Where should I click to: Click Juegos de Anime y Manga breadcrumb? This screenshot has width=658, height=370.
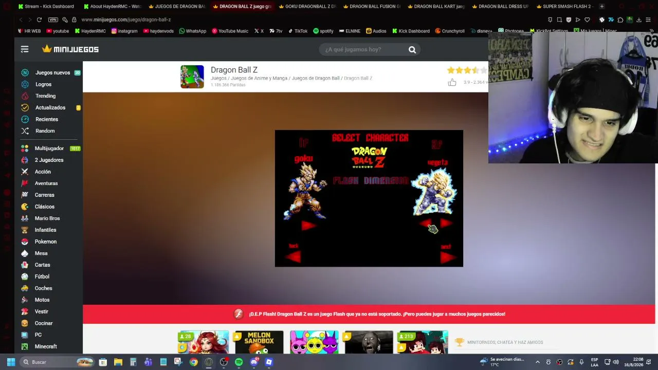pos(259,78)
